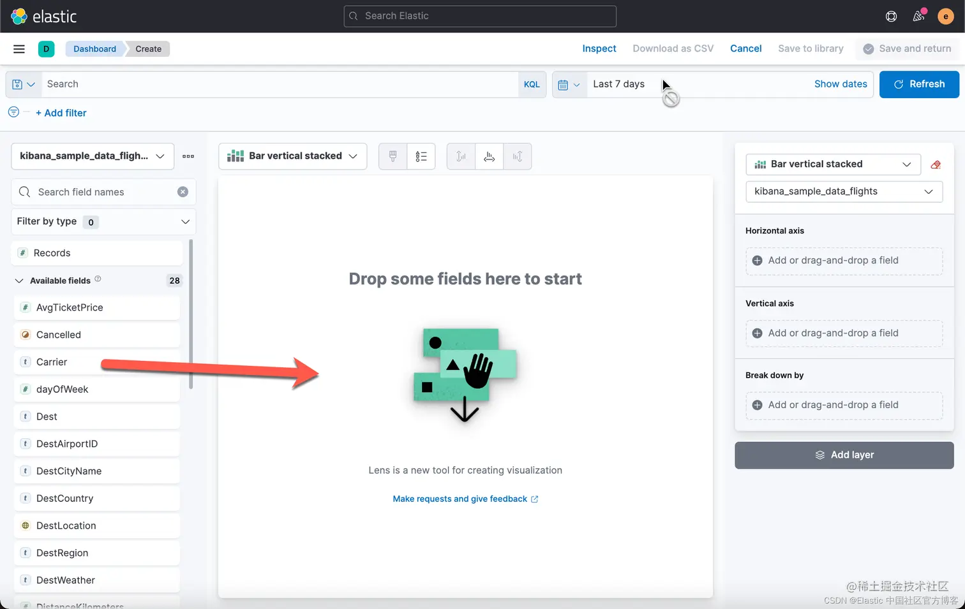This screenshot has height=609, width=965.
Task: Open the visual options brush icon
Action: [x=393, y=156]
